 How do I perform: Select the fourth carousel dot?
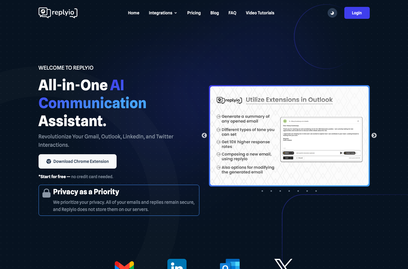(x=289, y=191)
